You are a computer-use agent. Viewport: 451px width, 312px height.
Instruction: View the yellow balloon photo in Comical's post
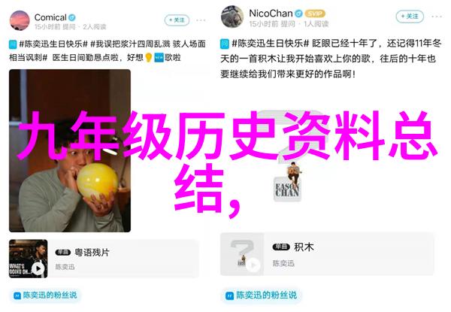pyautogui.click(x=70, y=150)
